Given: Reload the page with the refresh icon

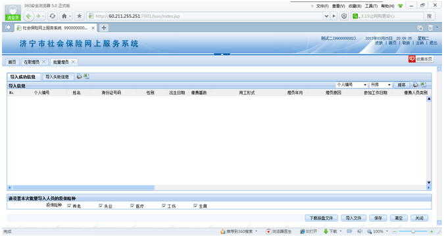Looking at the screenshot, I should 53,16.
